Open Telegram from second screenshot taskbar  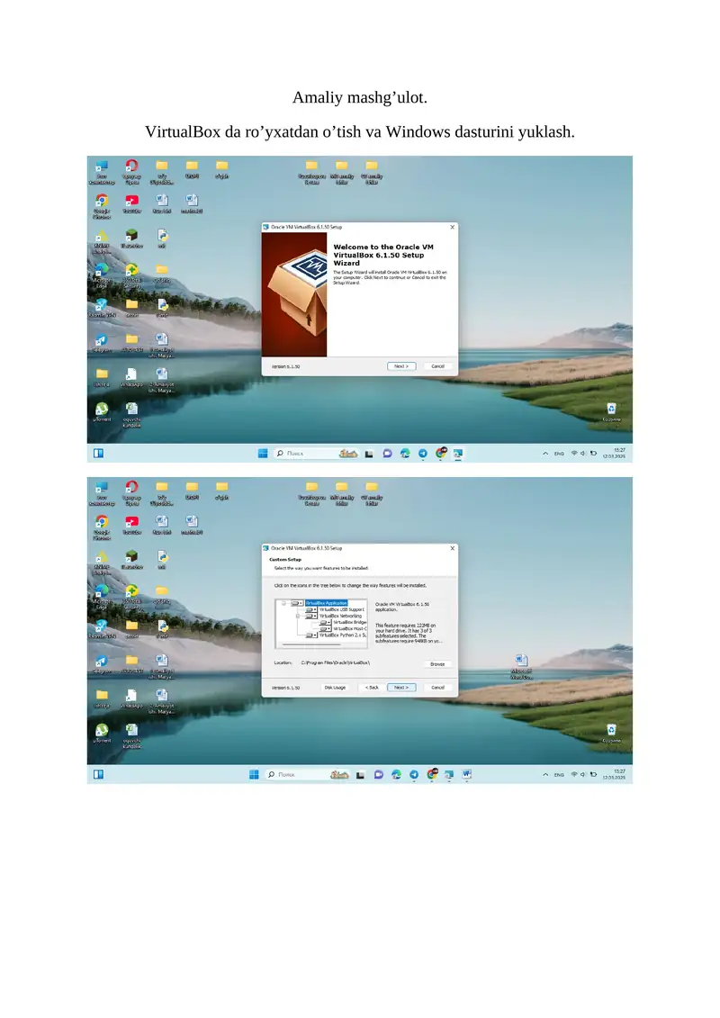[x=414, y=775]
